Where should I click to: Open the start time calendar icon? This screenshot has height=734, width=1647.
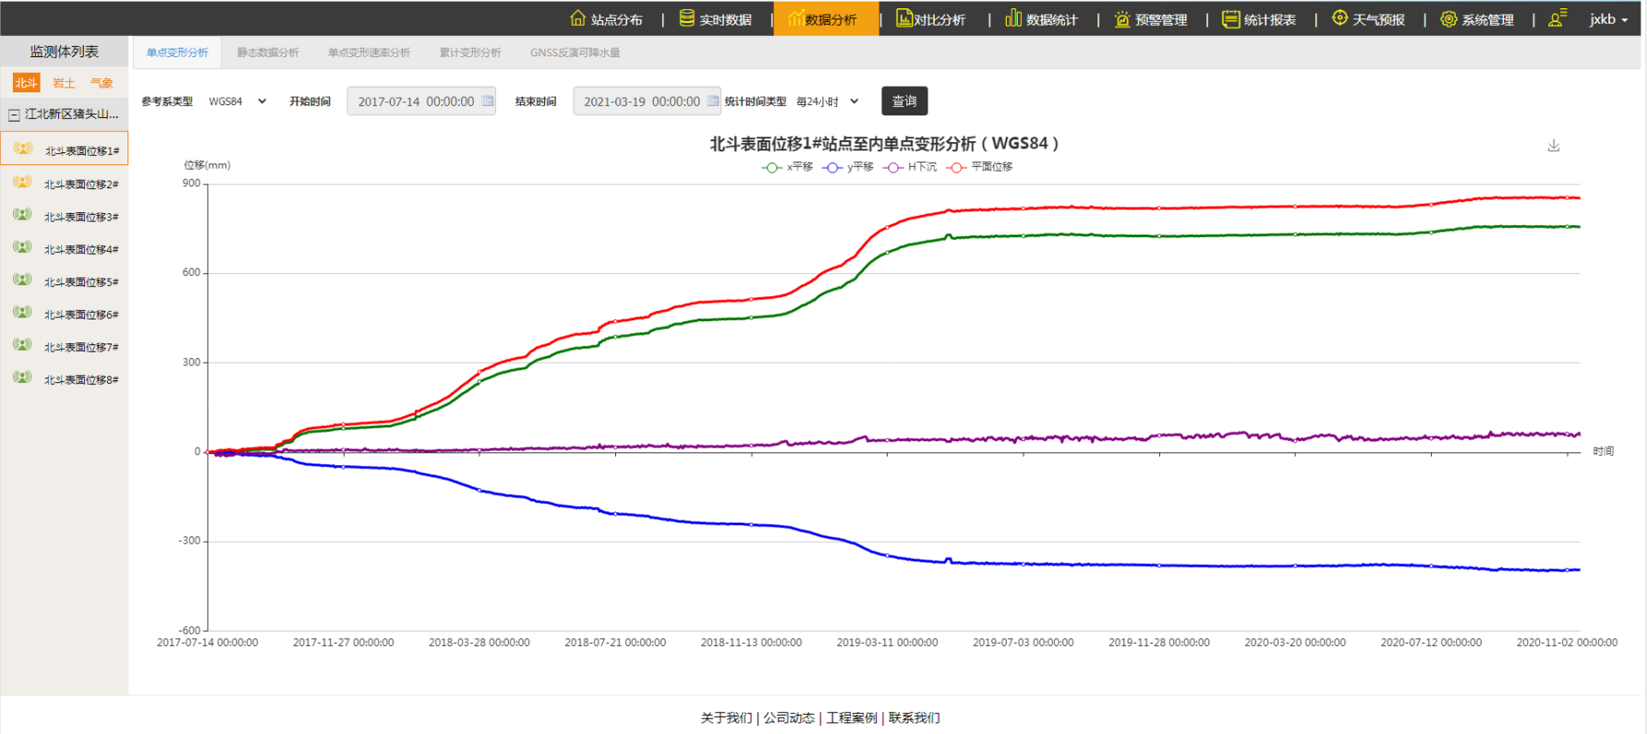[488, 101]
